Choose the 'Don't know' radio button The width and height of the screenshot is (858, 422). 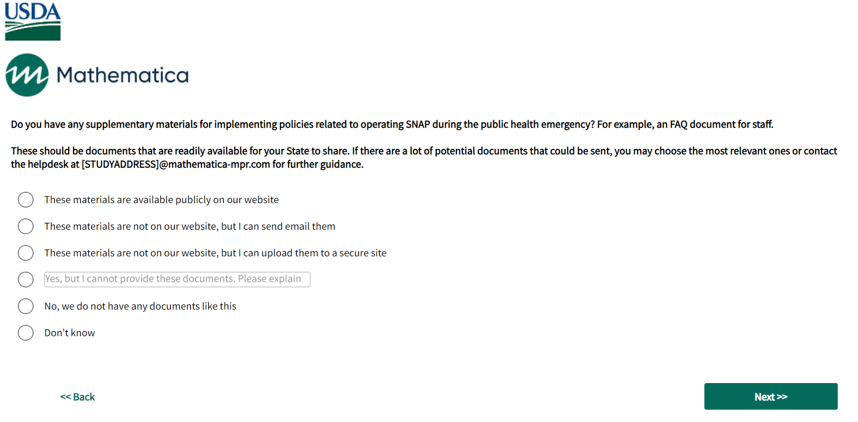pyautogui.click(x=26, y=333)
